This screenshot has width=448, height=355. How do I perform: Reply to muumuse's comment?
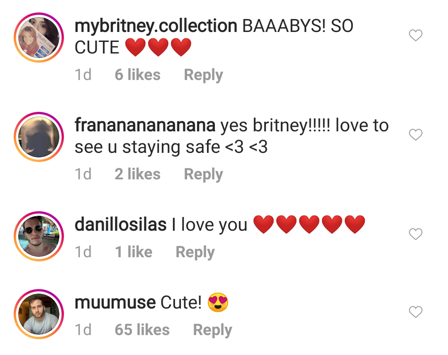[x=212, y=330]
